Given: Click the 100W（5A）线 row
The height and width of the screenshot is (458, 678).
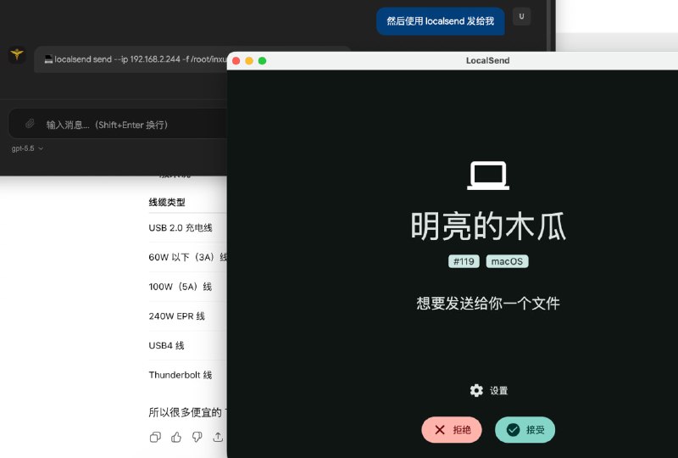Looking at the screenshot, I should 187,287.
